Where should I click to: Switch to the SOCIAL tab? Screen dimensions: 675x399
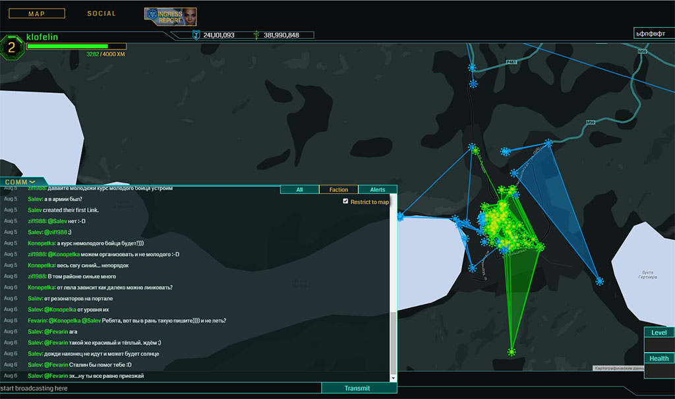(102, 13)
